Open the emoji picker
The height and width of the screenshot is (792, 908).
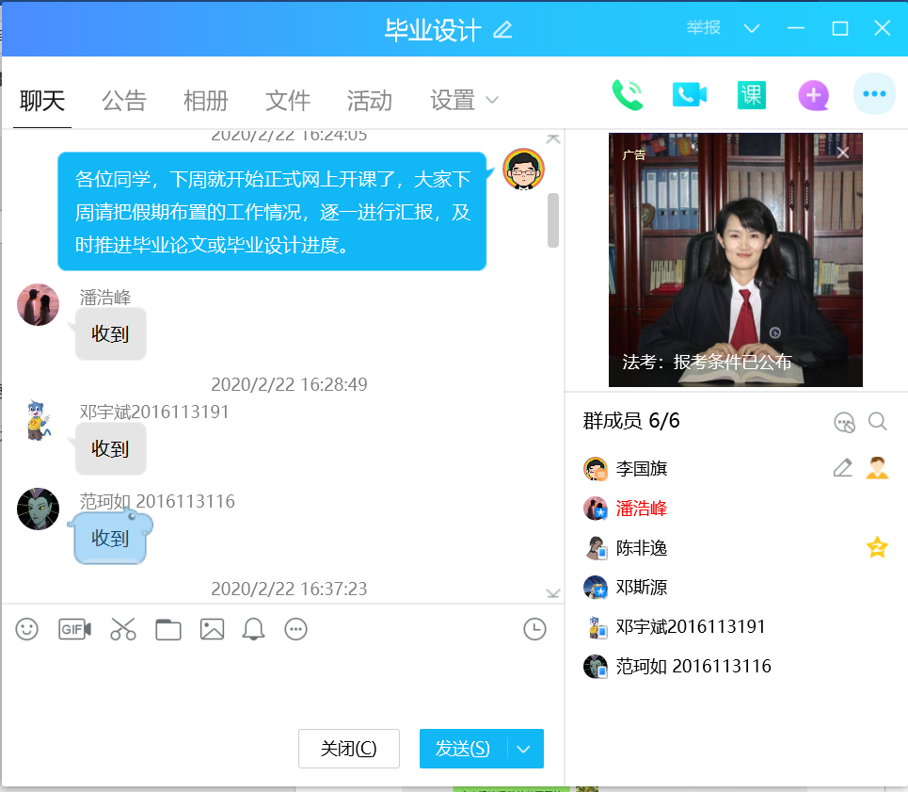[27, 629]
